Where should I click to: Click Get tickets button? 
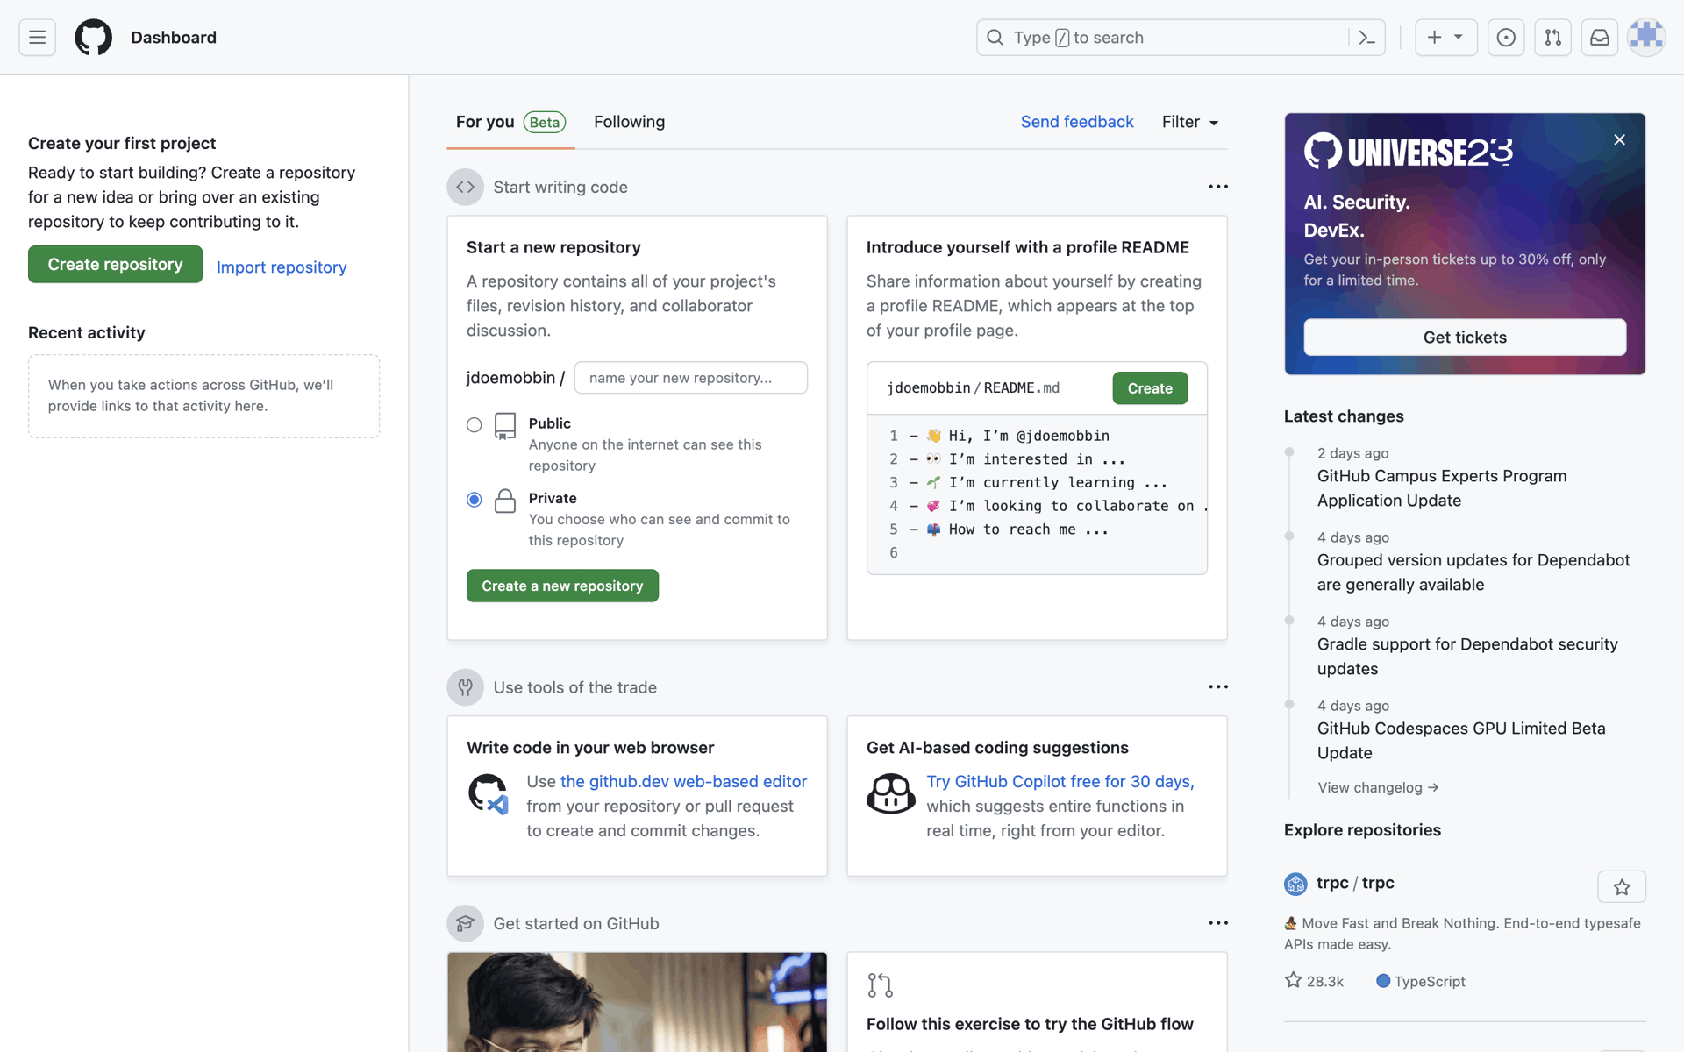(1465, 338)
